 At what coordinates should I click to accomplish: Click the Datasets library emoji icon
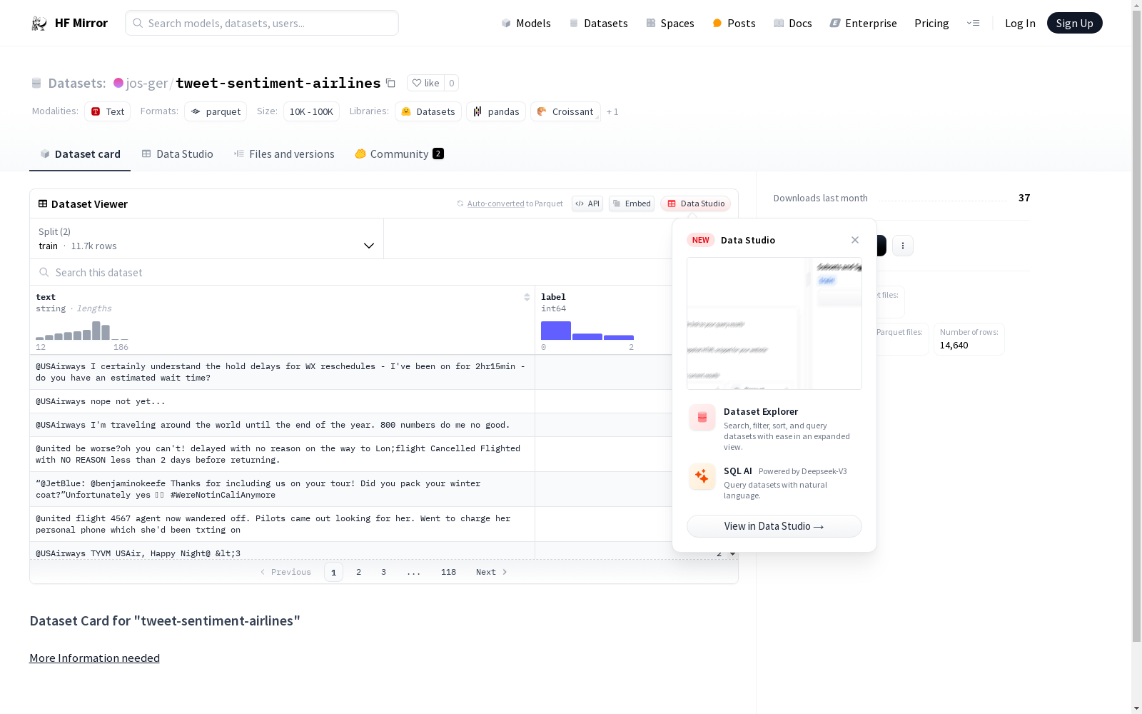pos(406,111)
